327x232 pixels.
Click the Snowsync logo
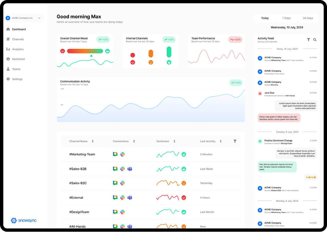(x=23, y=220)
